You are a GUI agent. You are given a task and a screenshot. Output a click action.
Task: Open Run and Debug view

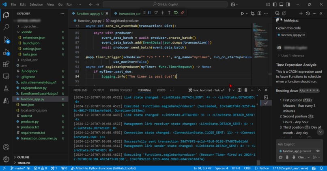6,52
